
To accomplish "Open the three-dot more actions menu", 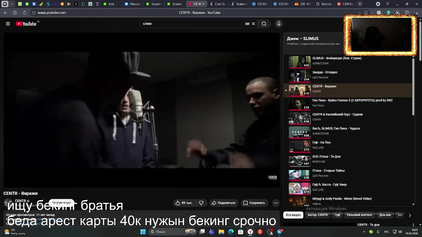I will [x=276, y=203].
